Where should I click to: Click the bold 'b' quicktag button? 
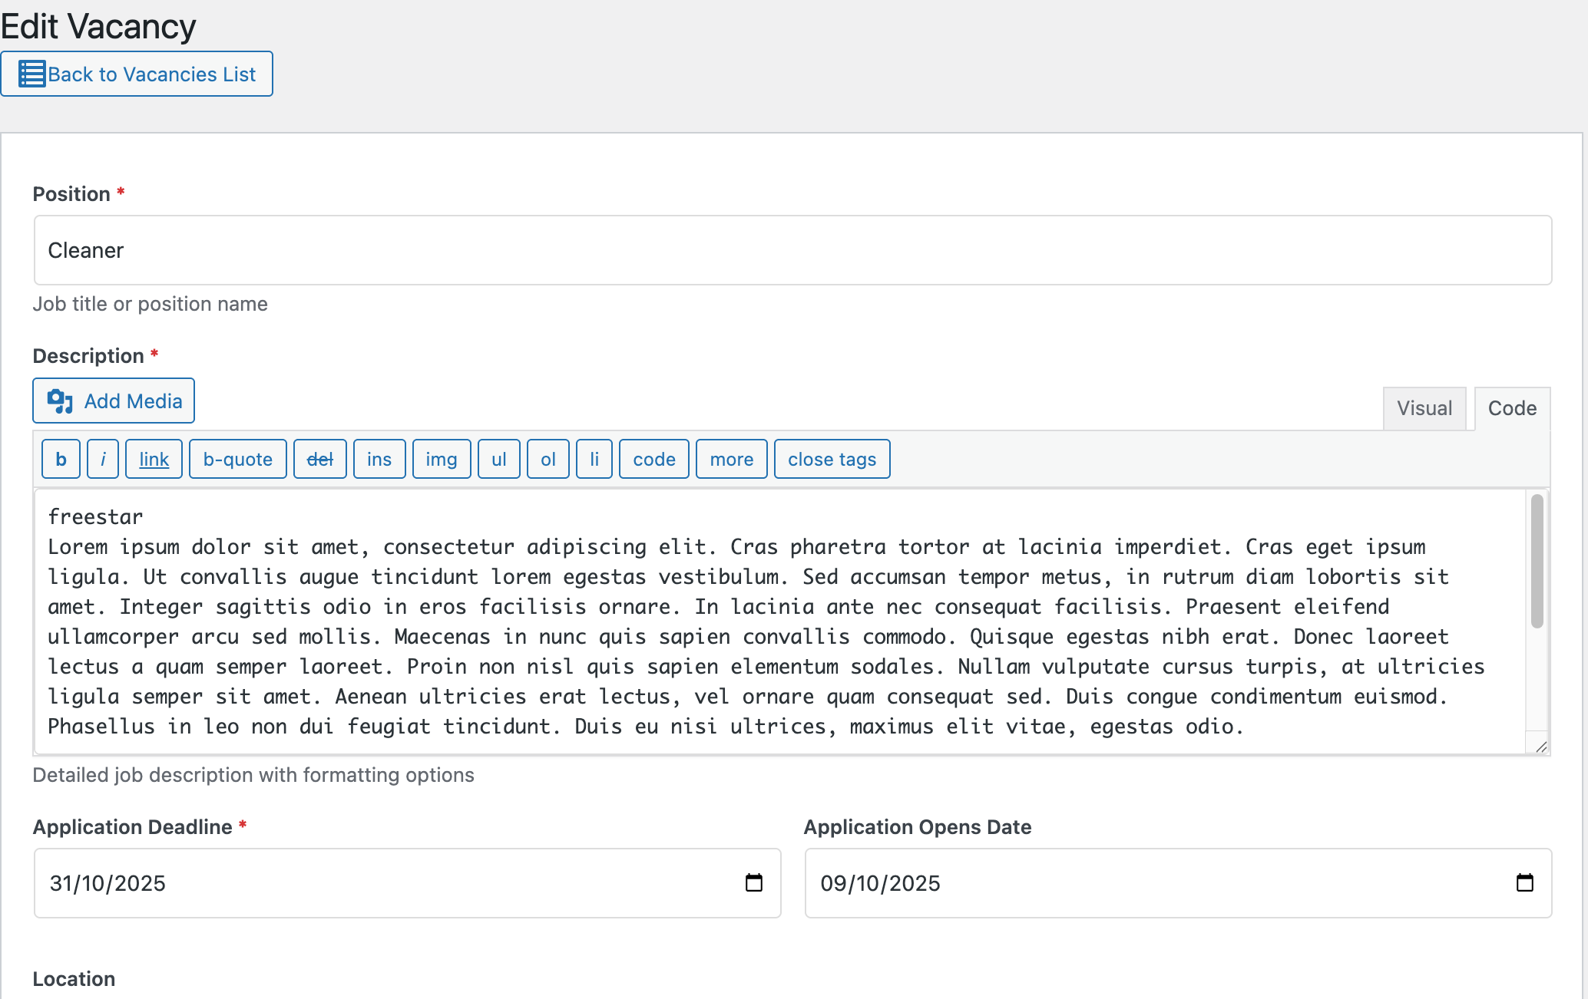point(61,459)
